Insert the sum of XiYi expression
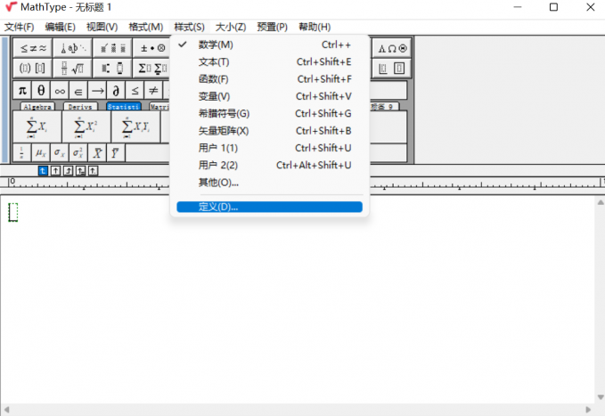The width and height of the screenshot is (605, 416). coord(135,127)
